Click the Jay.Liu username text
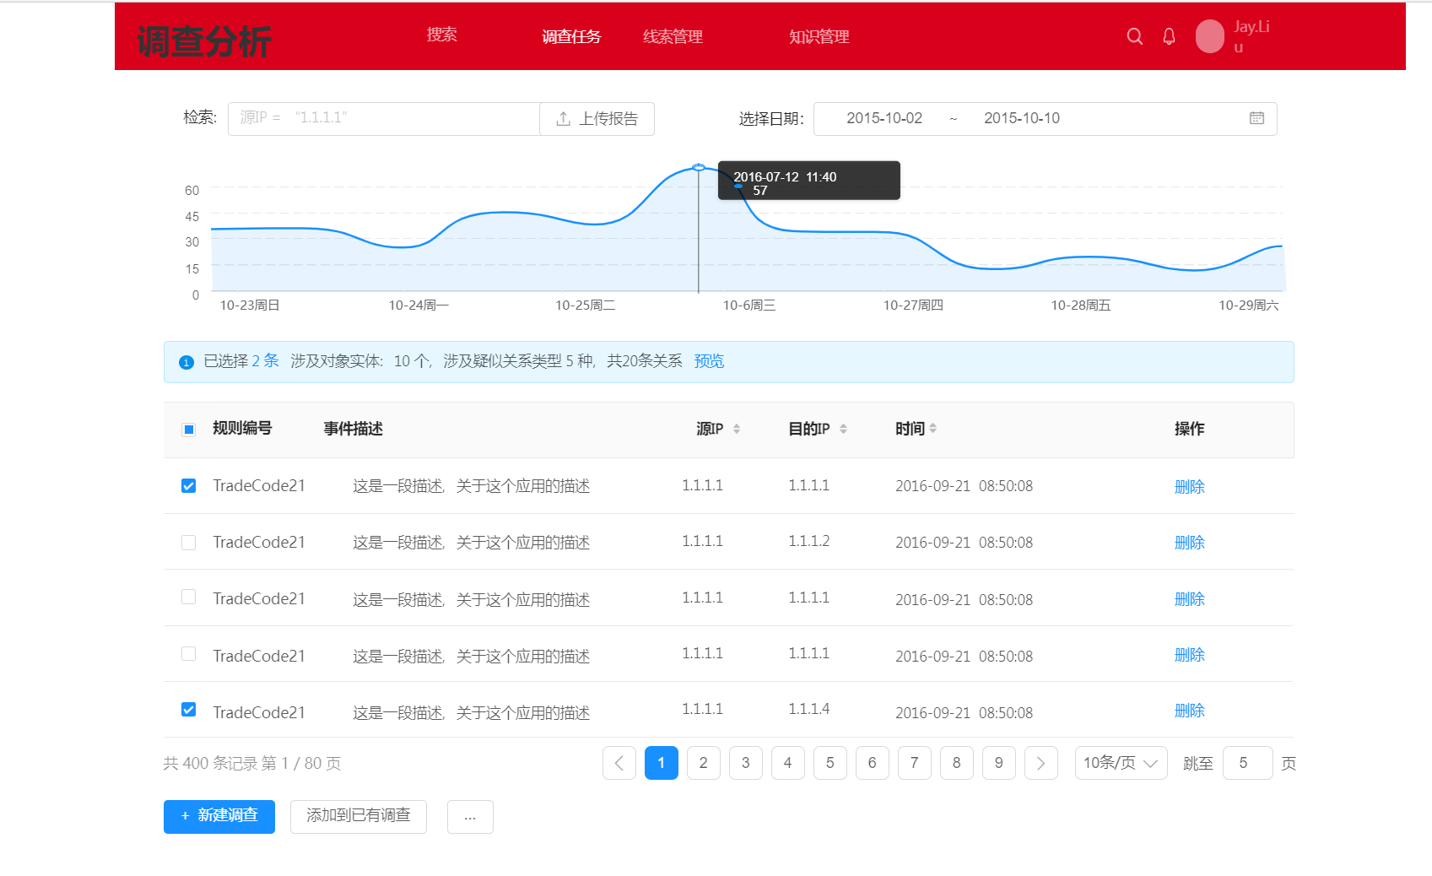Viewport: 1432px width, 876px height. 1251,36
